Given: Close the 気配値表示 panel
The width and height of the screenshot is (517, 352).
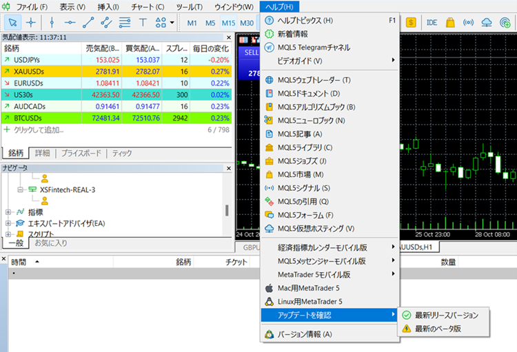Looking at the screenshot, I should (x=228, y=37).
